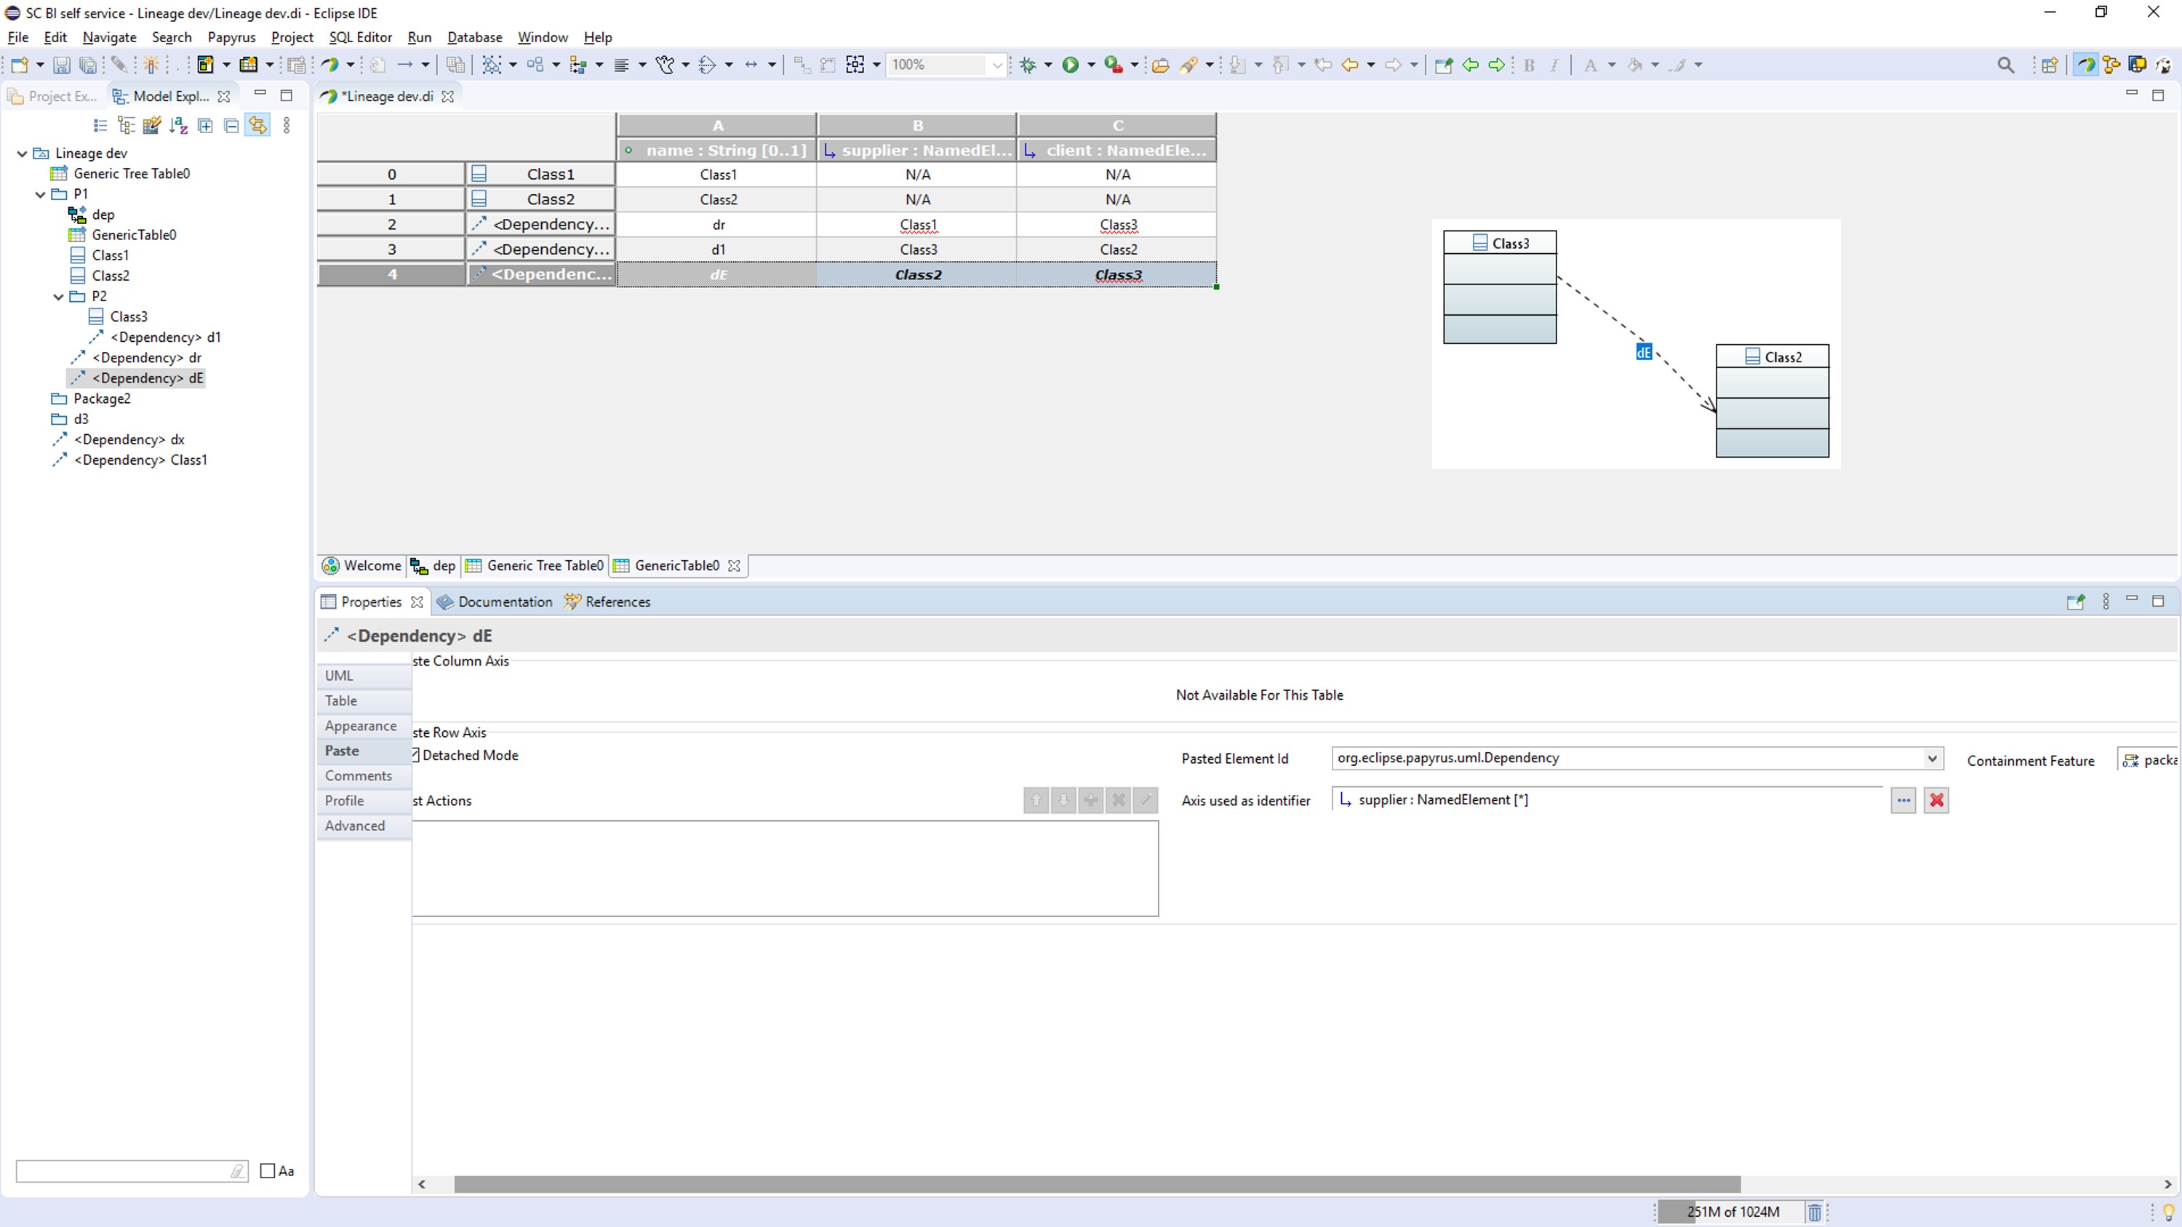Collapse the P2 package node
This screenshot has height=1227, width=2182.
coord(58,296)
